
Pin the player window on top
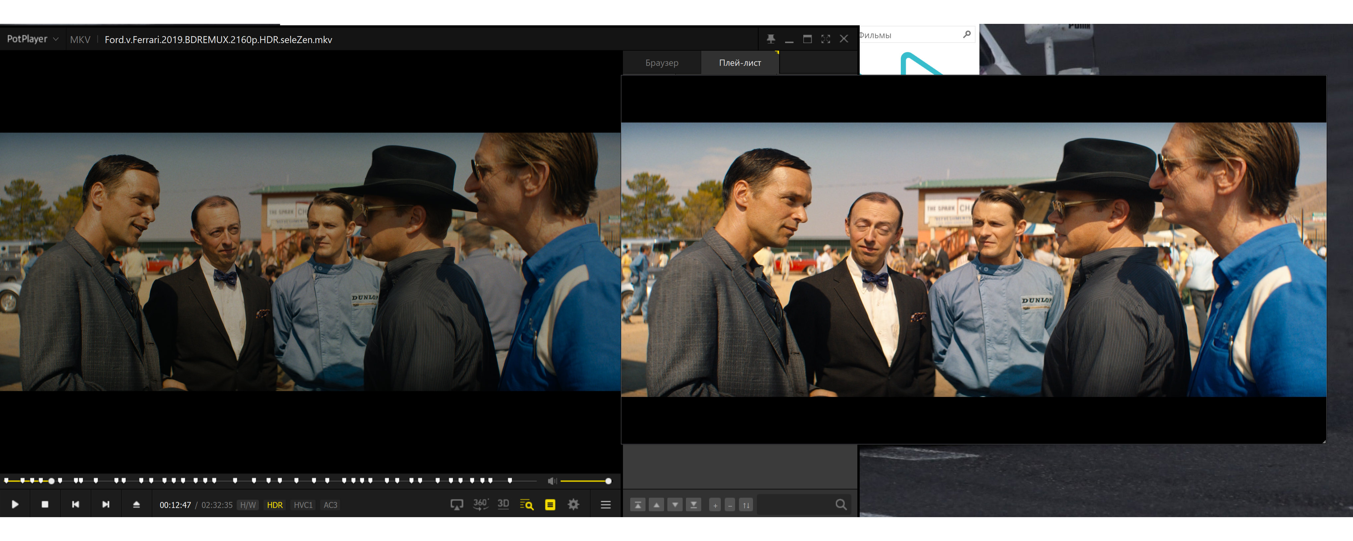pyautogui.click(x=770, y=39)
